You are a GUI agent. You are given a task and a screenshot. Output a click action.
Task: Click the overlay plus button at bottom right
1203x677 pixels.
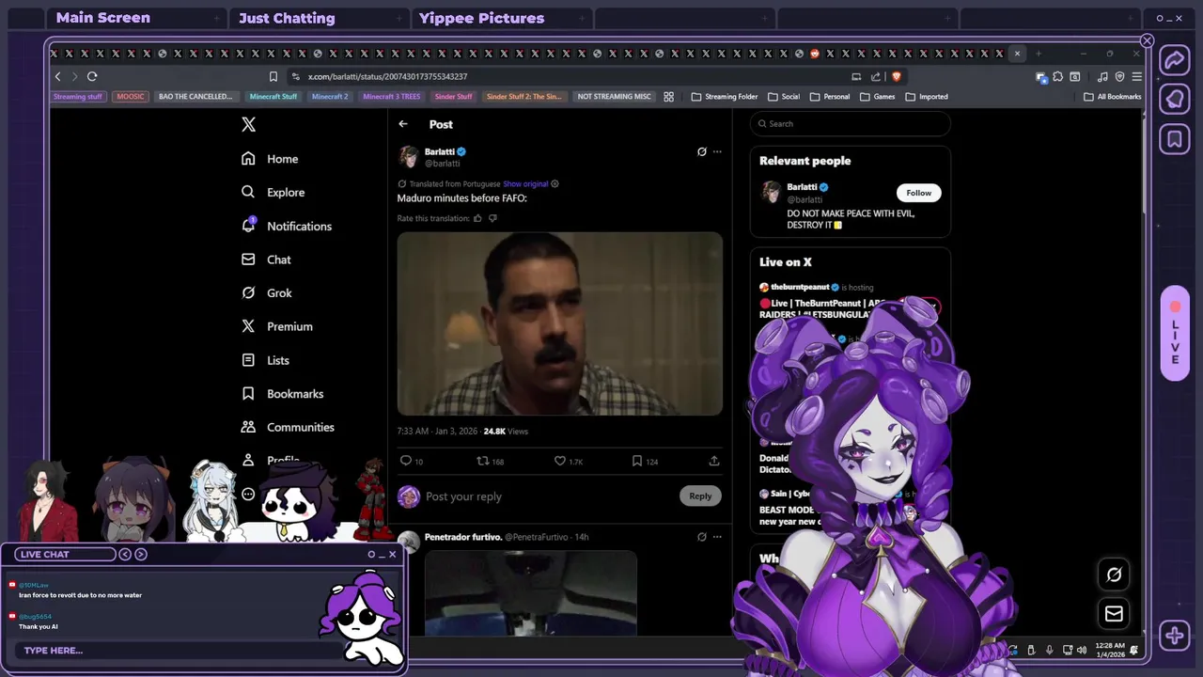coord(1175,636)
